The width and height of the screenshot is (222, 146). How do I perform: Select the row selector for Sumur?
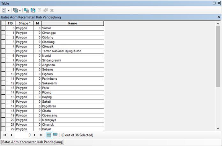3,28
